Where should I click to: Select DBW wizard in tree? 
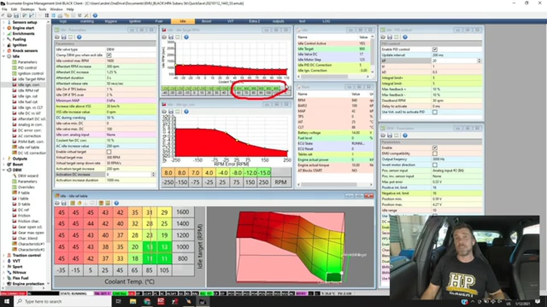coord(28,176)
